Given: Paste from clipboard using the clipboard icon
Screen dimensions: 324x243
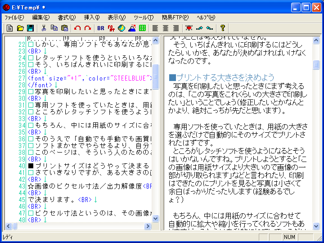Looking at the screenshot, I should 64,28.
